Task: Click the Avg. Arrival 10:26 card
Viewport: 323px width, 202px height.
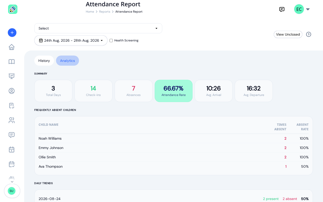Action: tap(213, 91)
